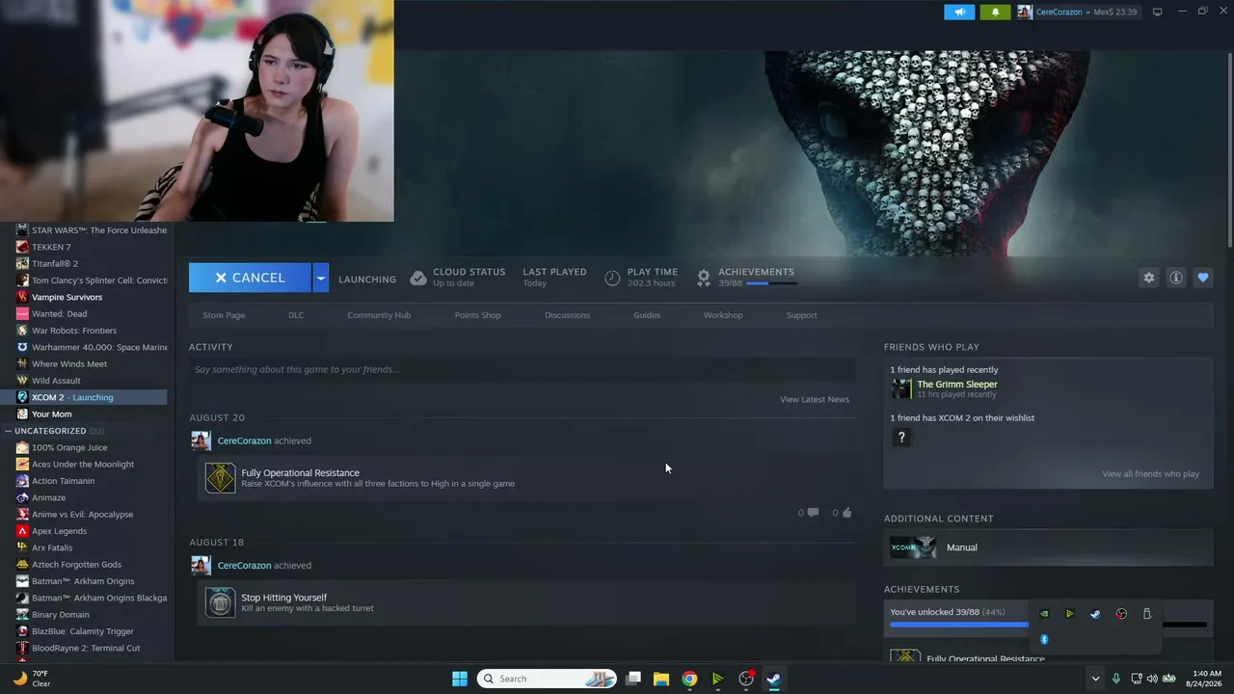Open File Explorer from the taskbar
Image resolution: width=1234 pixels, height=694 pixels.
point(661,679)
